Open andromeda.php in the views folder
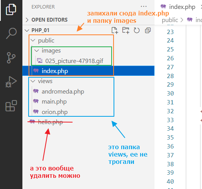The width and height of the screenshot is (202, 189). pyautogui.click(x=63, y=92)
